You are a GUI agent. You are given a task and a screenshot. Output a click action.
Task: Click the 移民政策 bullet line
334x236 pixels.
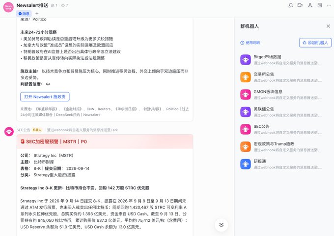(63, 58)
